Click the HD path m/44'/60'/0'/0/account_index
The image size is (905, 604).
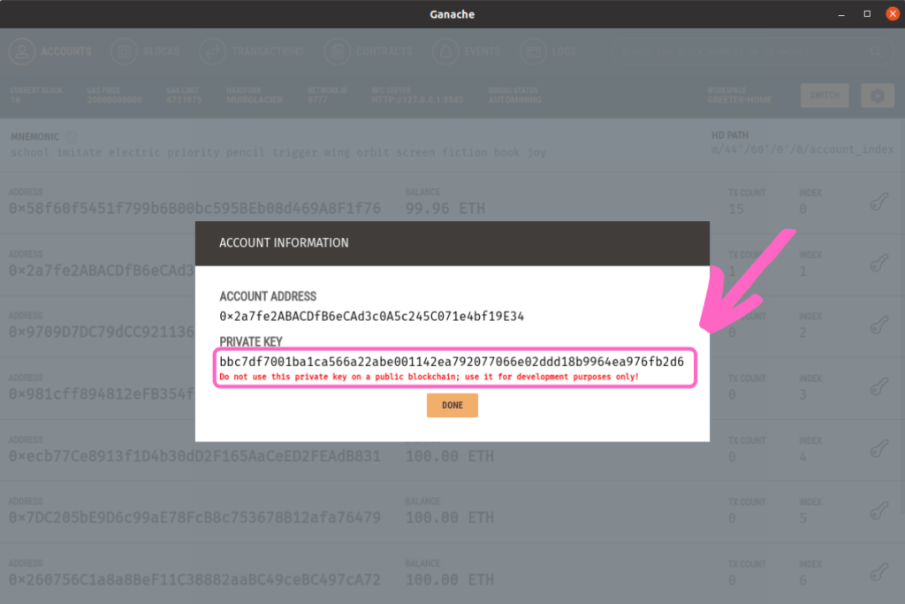tap(802, 149)
